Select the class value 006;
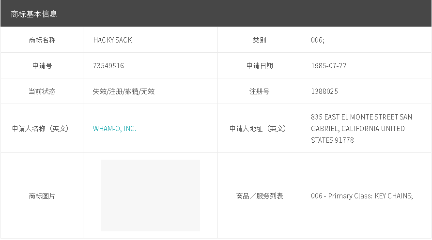 click(318, 40)
